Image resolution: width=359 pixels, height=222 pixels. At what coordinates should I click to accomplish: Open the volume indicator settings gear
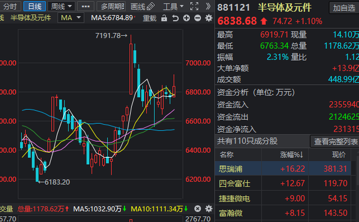pos(209,209)
